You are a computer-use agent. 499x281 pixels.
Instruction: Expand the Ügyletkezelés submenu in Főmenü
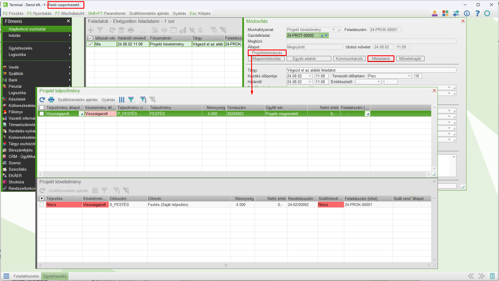37,48
